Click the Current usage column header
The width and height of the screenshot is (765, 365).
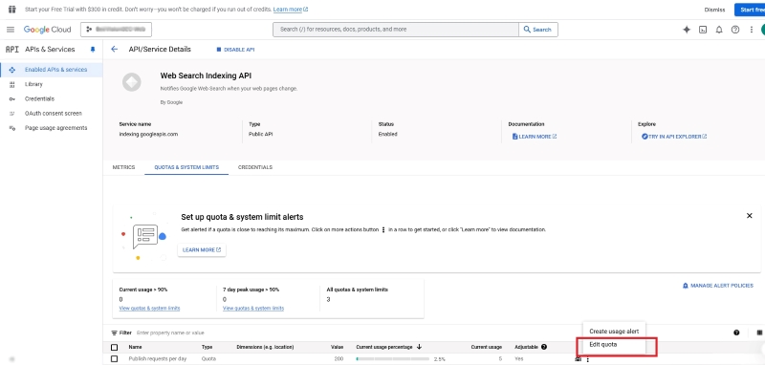[x=487, y=348]
